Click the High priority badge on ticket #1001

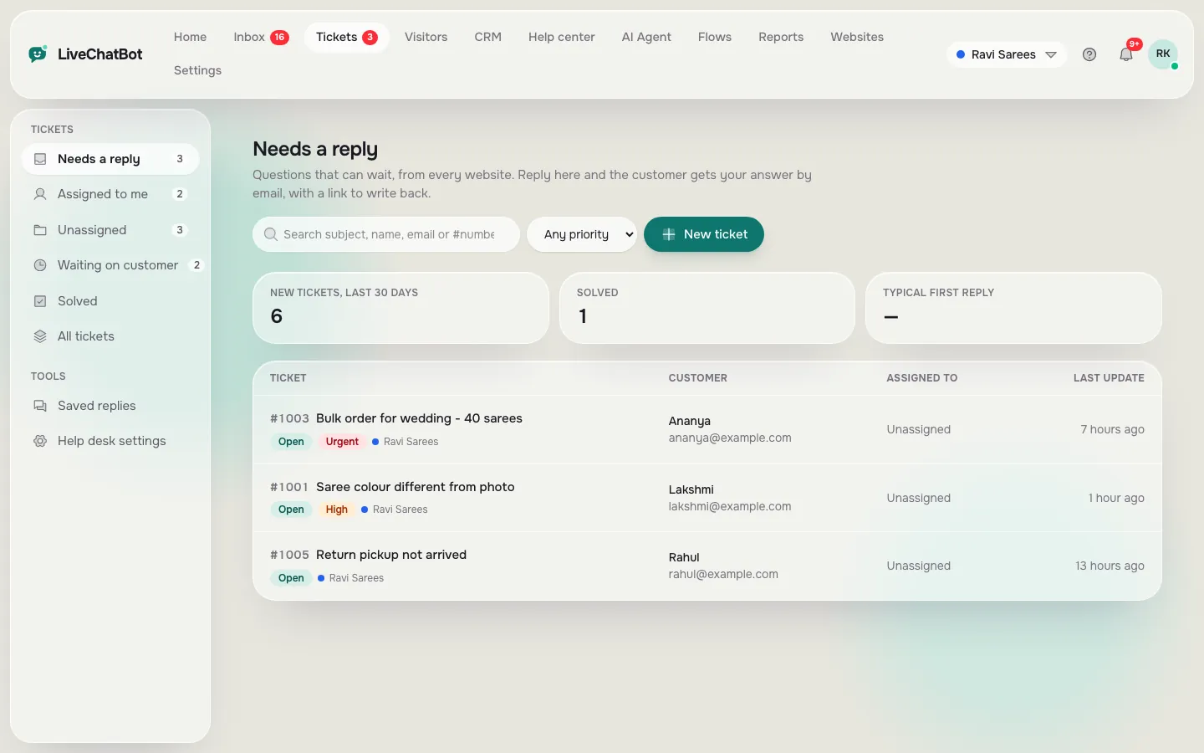[x=336, y=510]
